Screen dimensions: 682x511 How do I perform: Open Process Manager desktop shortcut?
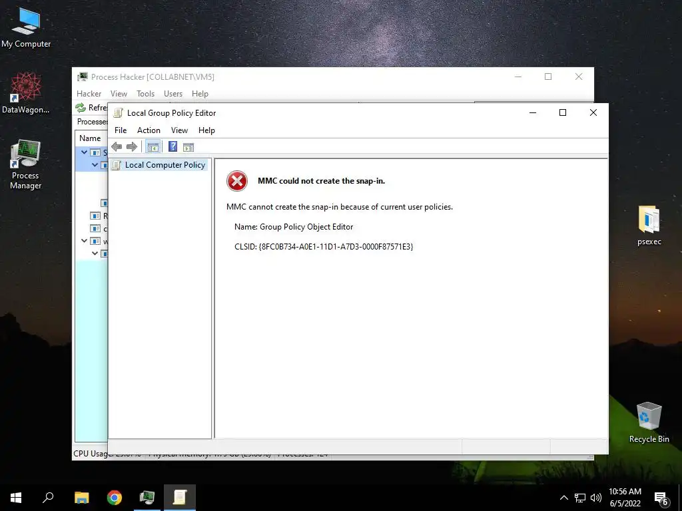tap(26, 164)
